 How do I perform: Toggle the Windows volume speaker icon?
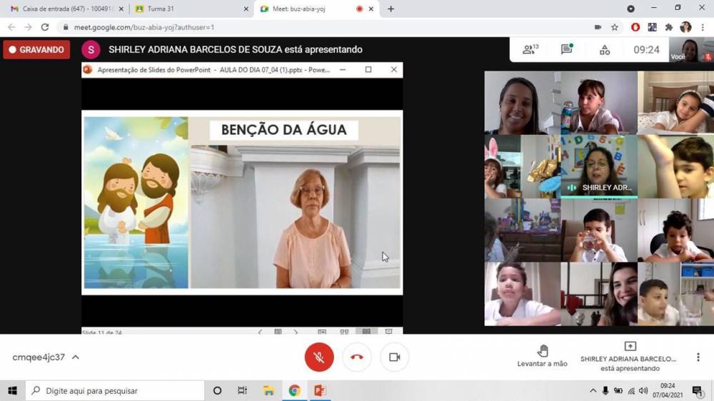click(643, 391)
